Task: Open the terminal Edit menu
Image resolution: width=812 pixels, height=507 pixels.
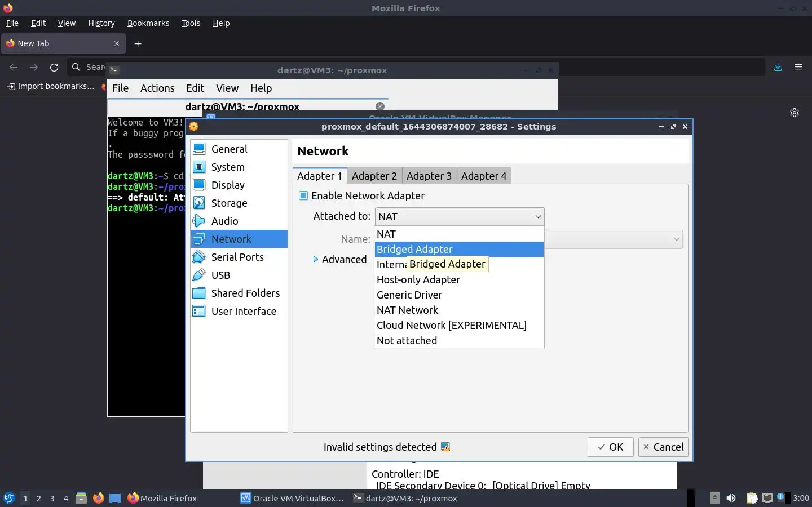Action: click(x=195, y=88)
